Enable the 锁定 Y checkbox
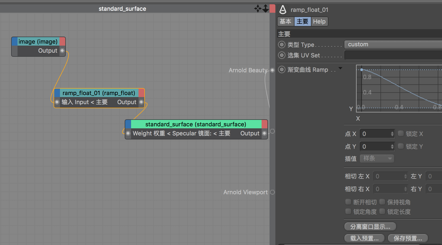The image size is (442, 245). coord(401,146)
